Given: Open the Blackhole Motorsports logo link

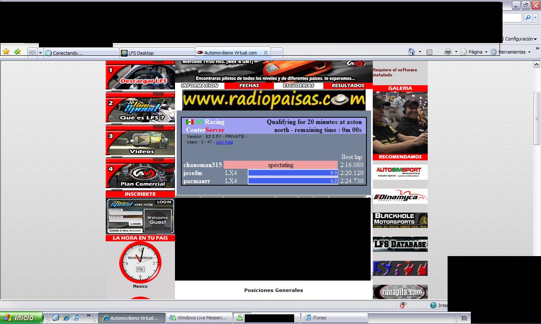Looking at the screenshot, I should pyautogui.click(x=400, y=220).
